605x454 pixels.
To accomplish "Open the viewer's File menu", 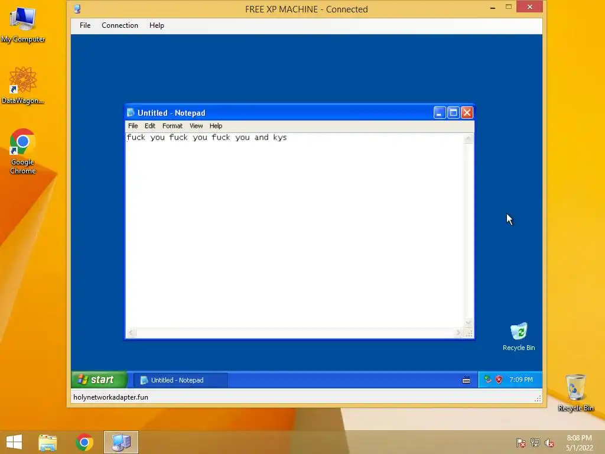I will tap(85, 25).
